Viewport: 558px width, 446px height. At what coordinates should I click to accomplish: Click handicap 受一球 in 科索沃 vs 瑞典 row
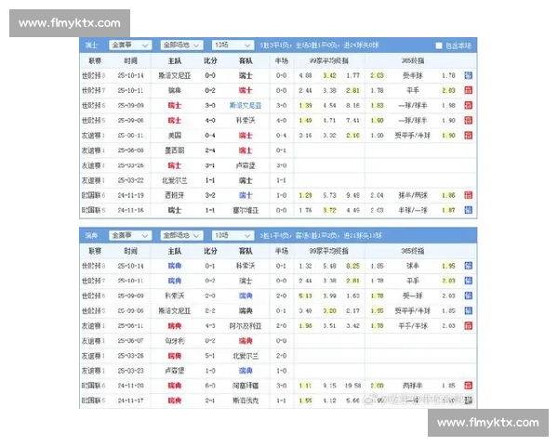coord(413,295)
